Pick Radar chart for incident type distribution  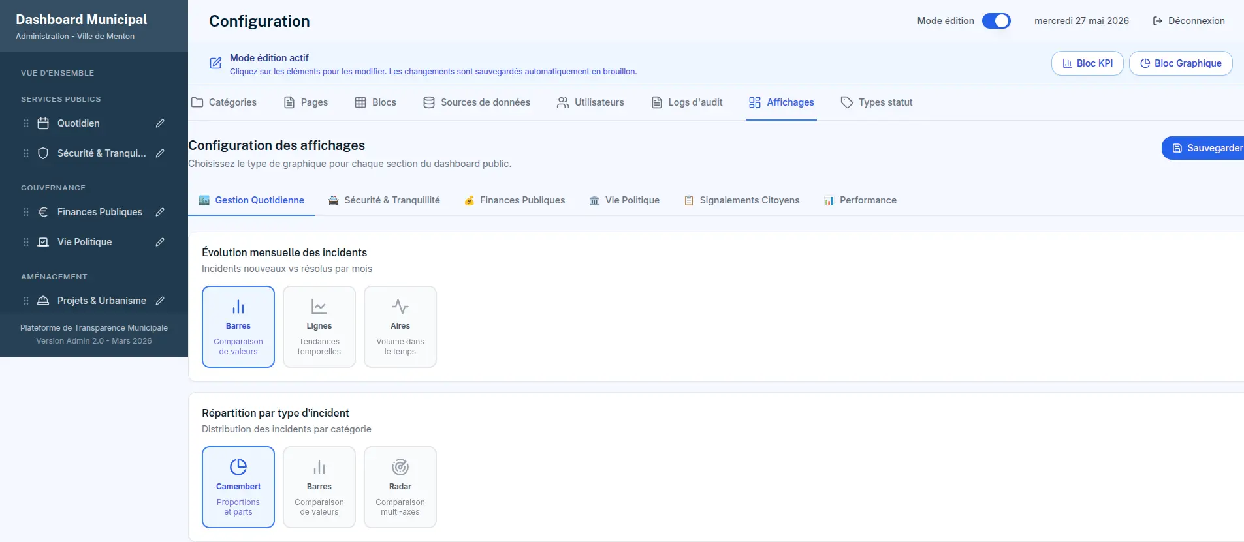pos(400,487)
